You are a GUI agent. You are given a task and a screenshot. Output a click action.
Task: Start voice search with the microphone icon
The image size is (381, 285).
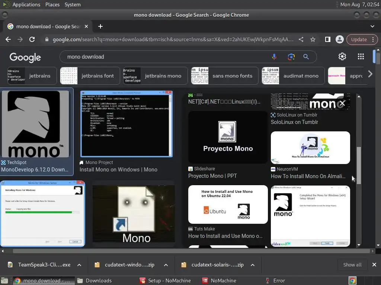pos(274,57)
